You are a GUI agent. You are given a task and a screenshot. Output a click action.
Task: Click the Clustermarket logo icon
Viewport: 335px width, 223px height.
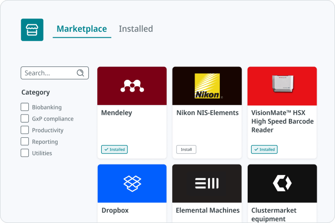point(282,183)
